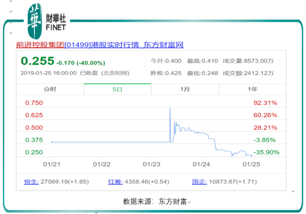This screenshot has width=306, height=214.
Task: Click the 01/24 date axis label
Action: coord(201,165)
